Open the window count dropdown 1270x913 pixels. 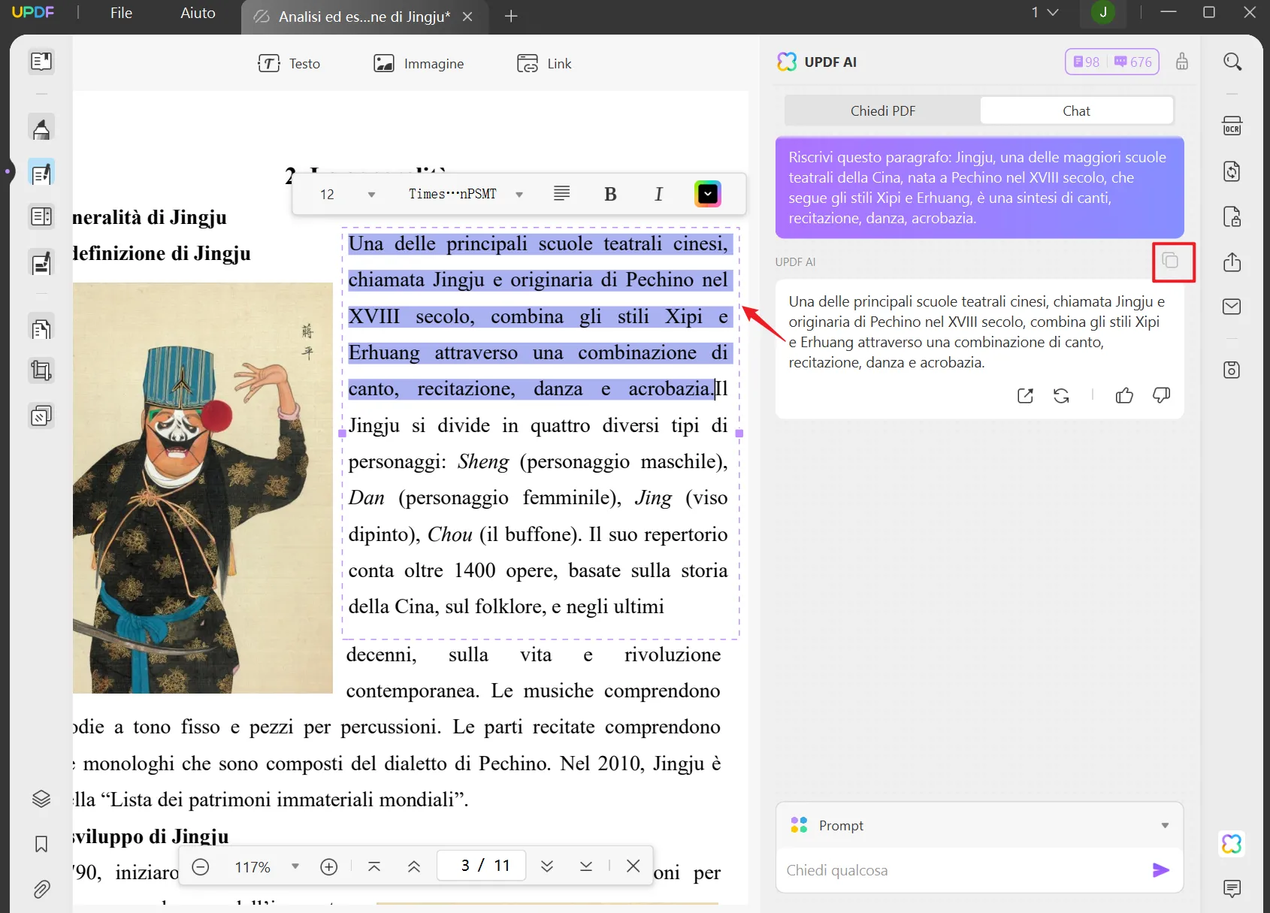point(1045,13)
